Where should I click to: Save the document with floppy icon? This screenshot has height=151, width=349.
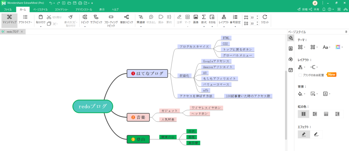[x=75, y=3]
